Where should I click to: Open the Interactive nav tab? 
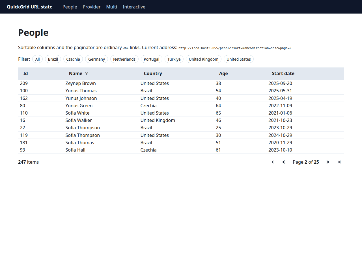click(134, 7)
